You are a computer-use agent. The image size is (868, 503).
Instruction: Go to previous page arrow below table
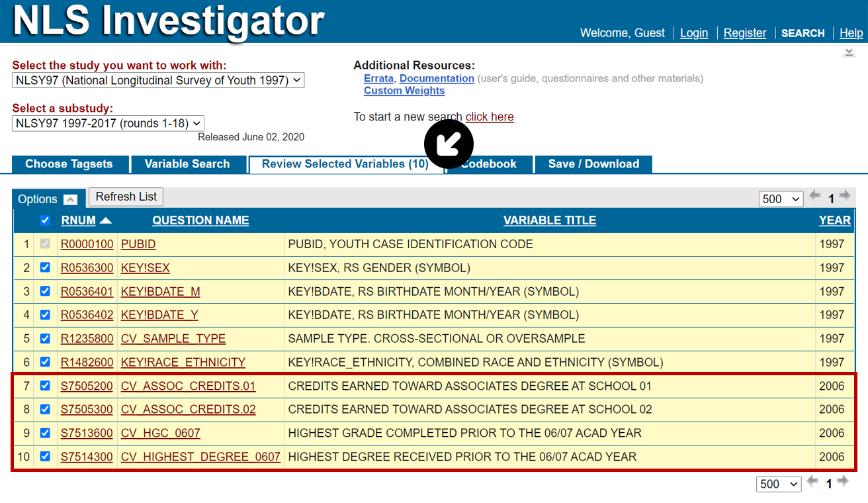pos(812,482)
